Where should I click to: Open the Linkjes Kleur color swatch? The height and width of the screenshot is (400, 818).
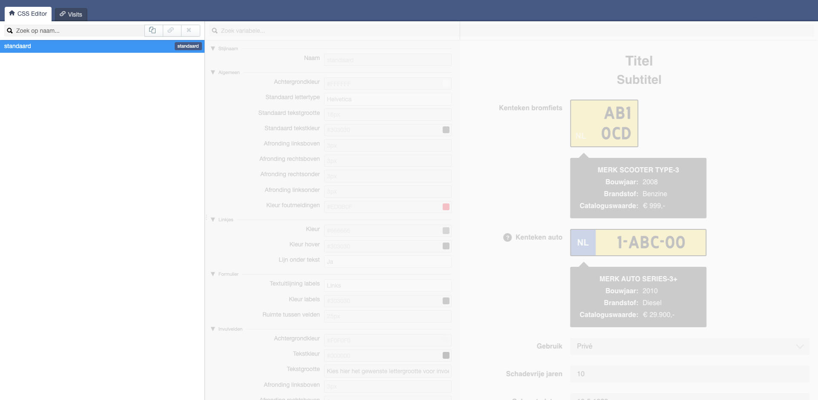tap(446, 231)
